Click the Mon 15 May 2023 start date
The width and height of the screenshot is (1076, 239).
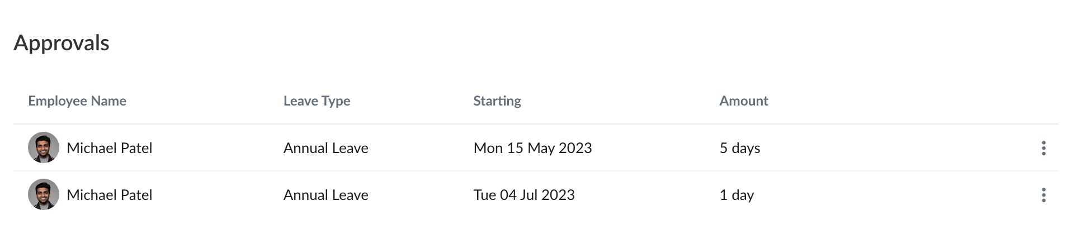(532, 148)
